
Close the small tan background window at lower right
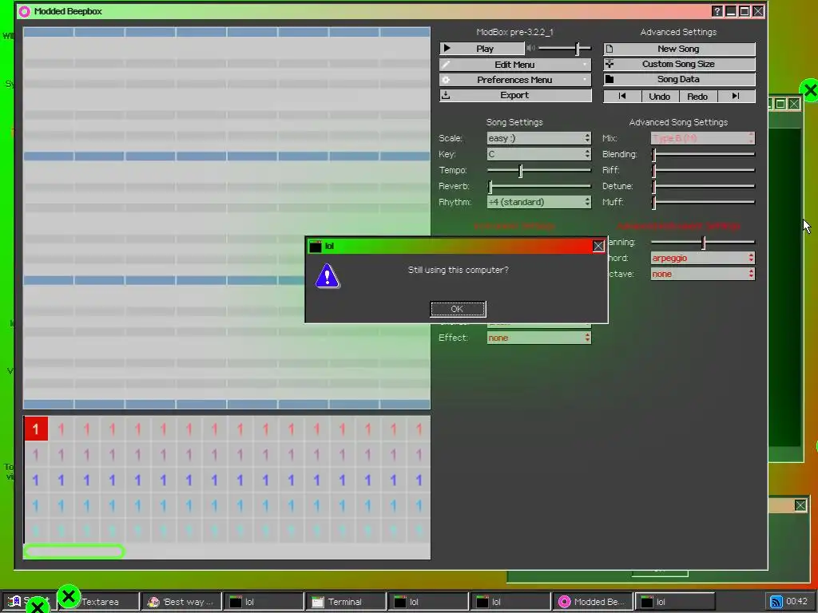tap(800, 505)
